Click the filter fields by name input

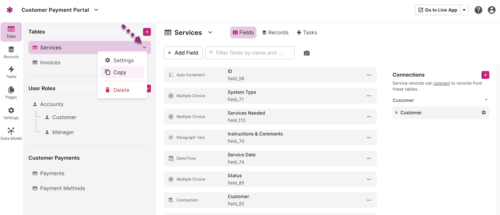(x=250, y=53)
